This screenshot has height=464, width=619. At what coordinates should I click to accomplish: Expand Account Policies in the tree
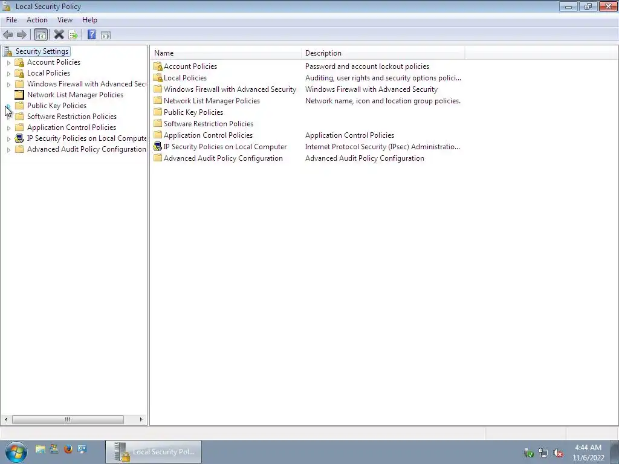8,62
